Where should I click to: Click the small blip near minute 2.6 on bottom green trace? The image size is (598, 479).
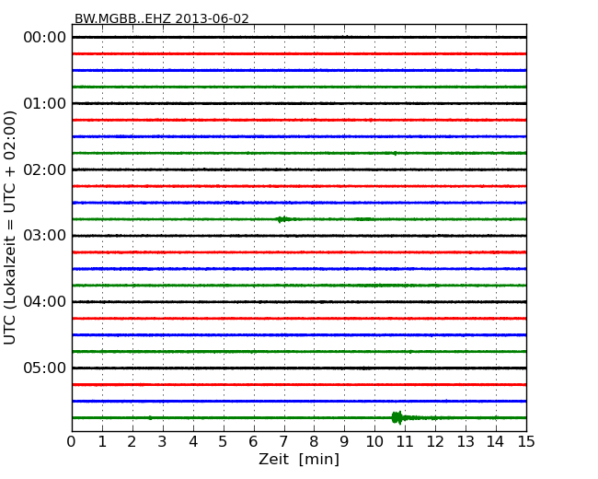[150, 418]
